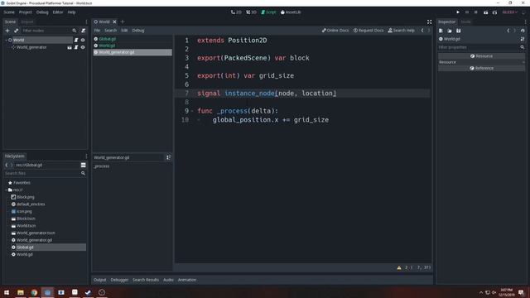The width and height of the screenshot is (530, 298).
Task: Switch to 3D workspace
Action: tap(251, 12)
